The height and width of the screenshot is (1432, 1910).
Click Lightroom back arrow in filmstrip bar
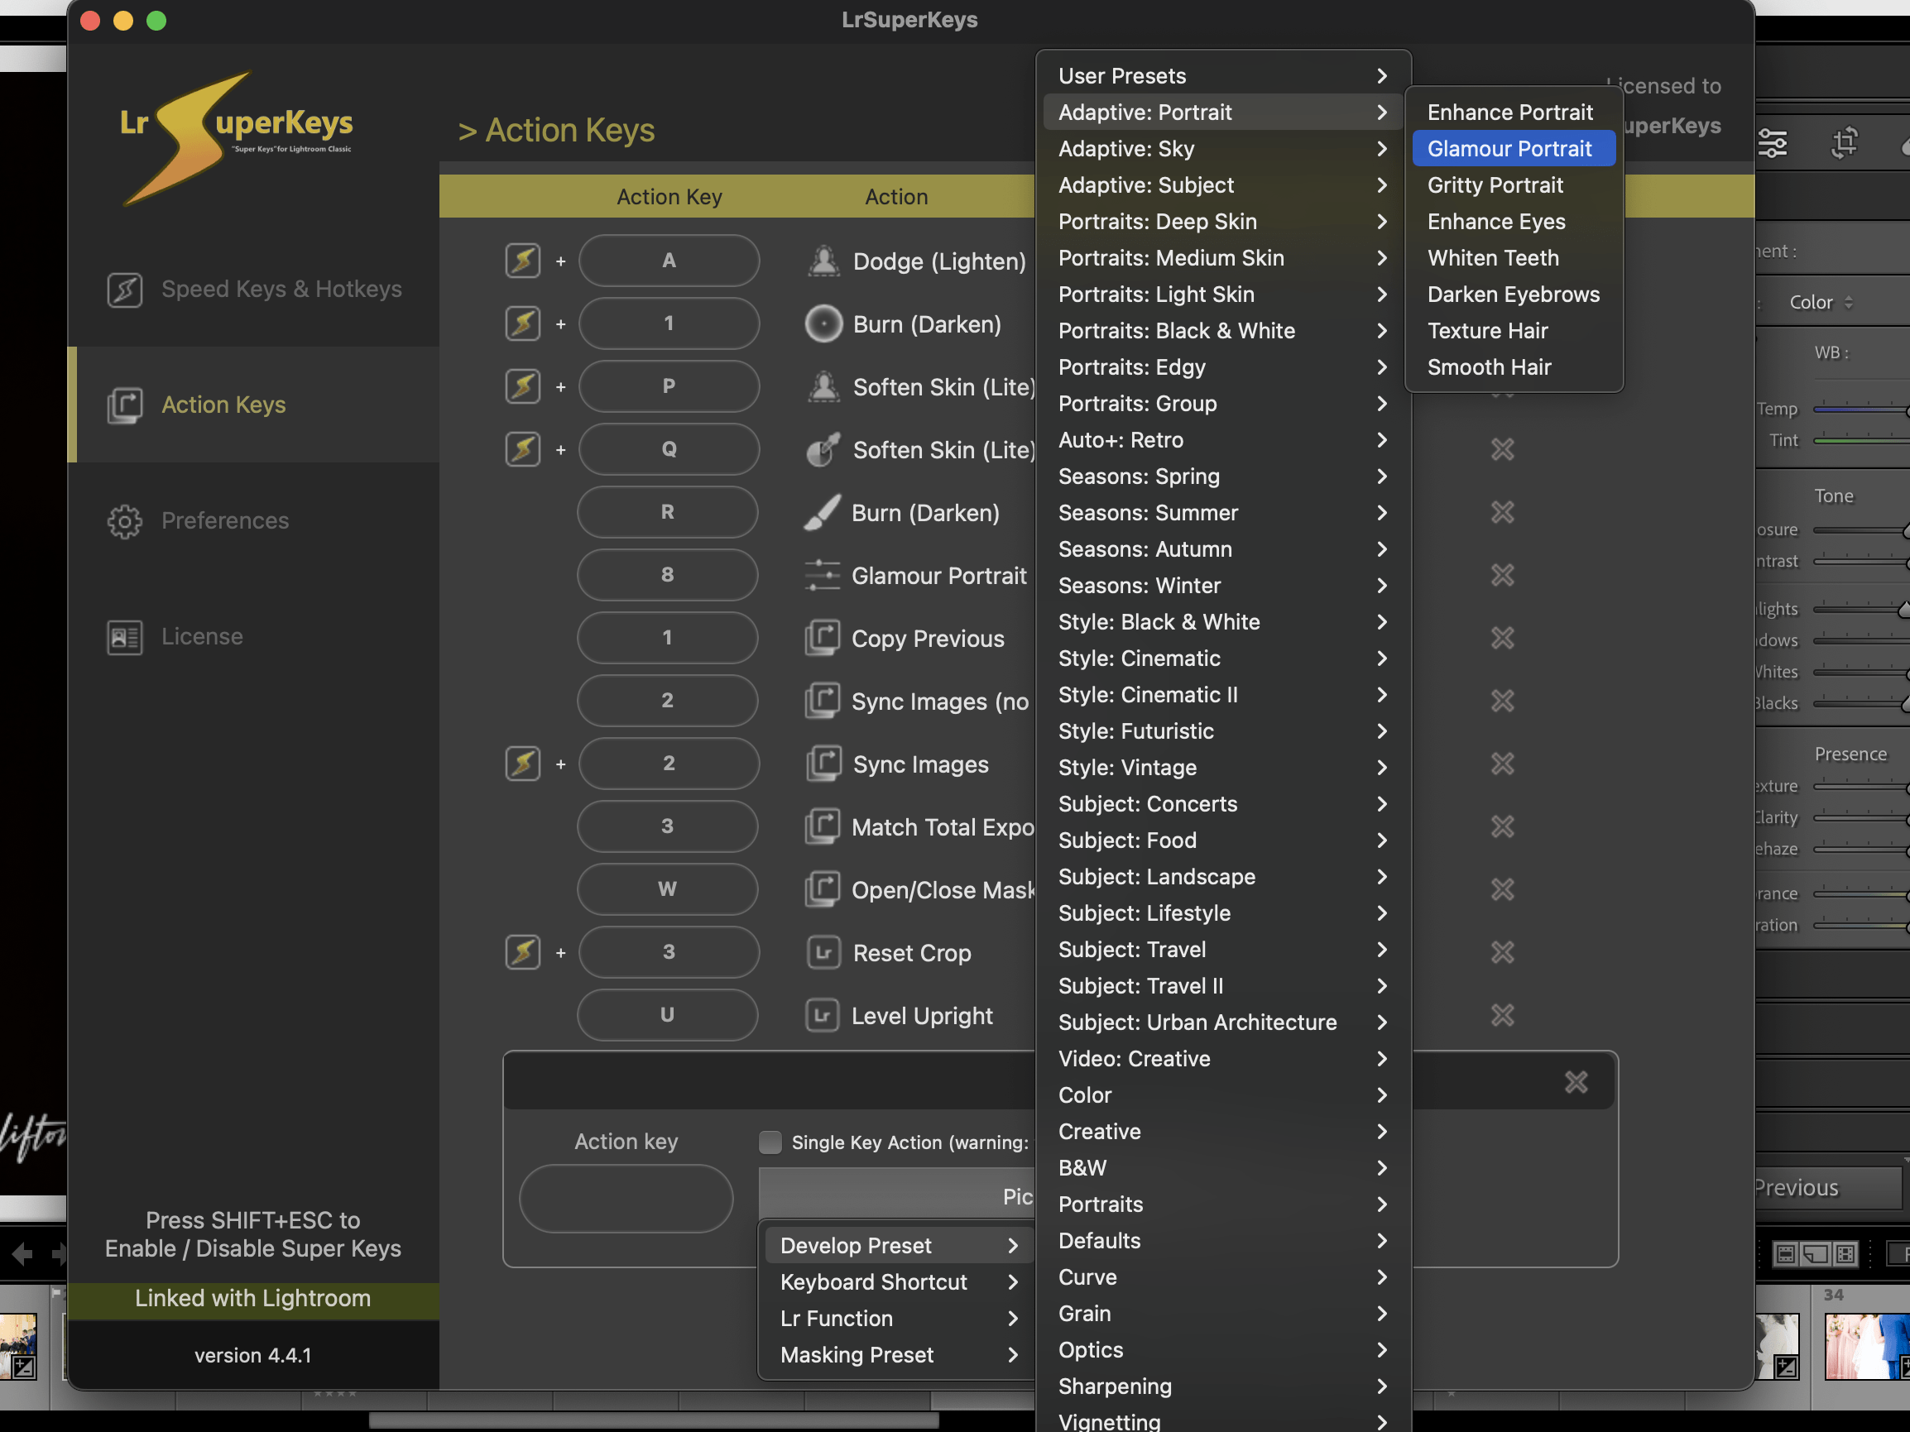(x=22, y=1253)
